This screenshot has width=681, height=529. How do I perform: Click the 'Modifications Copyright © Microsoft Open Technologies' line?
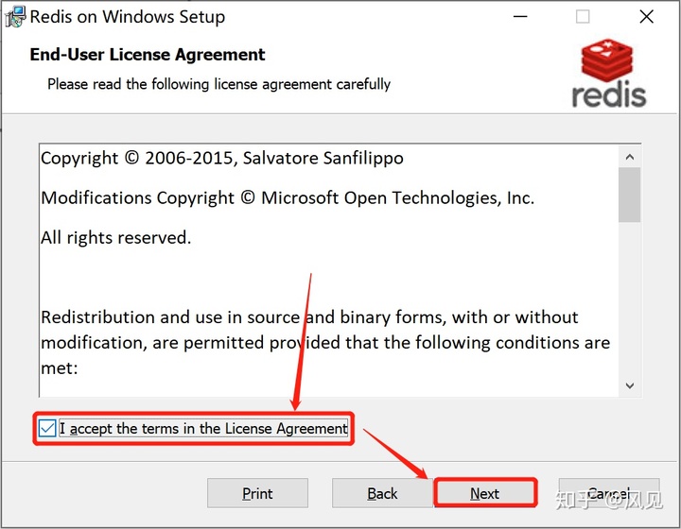pyautogui.click(x=288, y=198)
